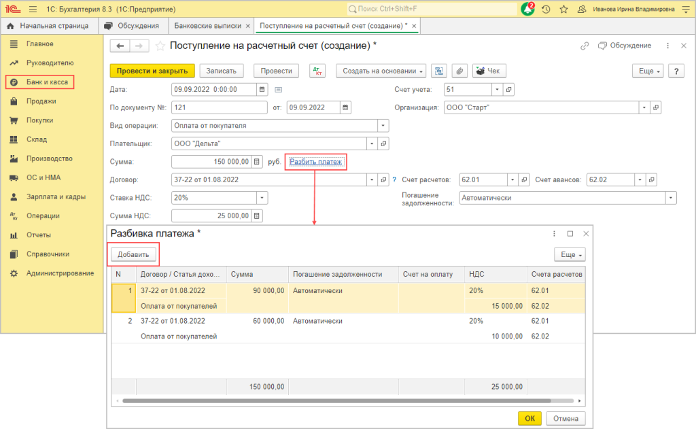Switch to the Обсуждения tab
Screen dimensions: 696x429
coord(133,26)
